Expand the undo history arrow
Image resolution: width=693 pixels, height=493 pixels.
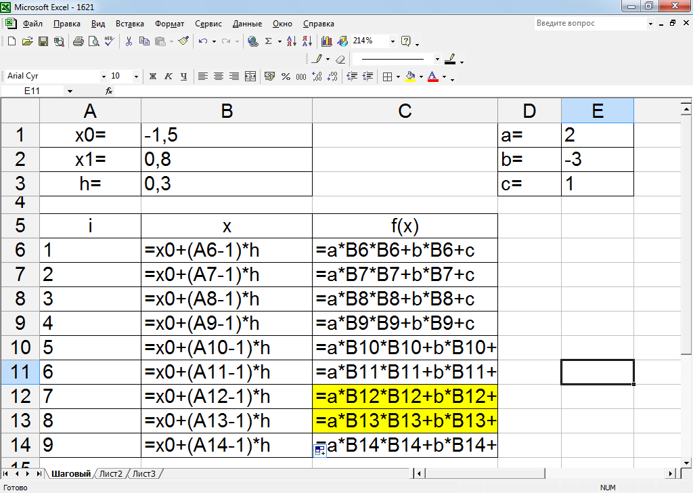pyautogui.click(x=214, y=41)
